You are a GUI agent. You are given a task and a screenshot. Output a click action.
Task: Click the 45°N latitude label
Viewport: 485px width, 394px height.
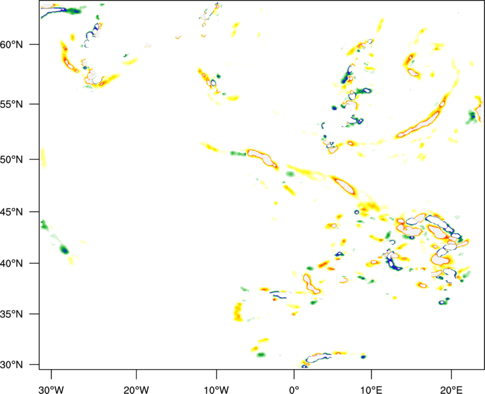point(12,212)
